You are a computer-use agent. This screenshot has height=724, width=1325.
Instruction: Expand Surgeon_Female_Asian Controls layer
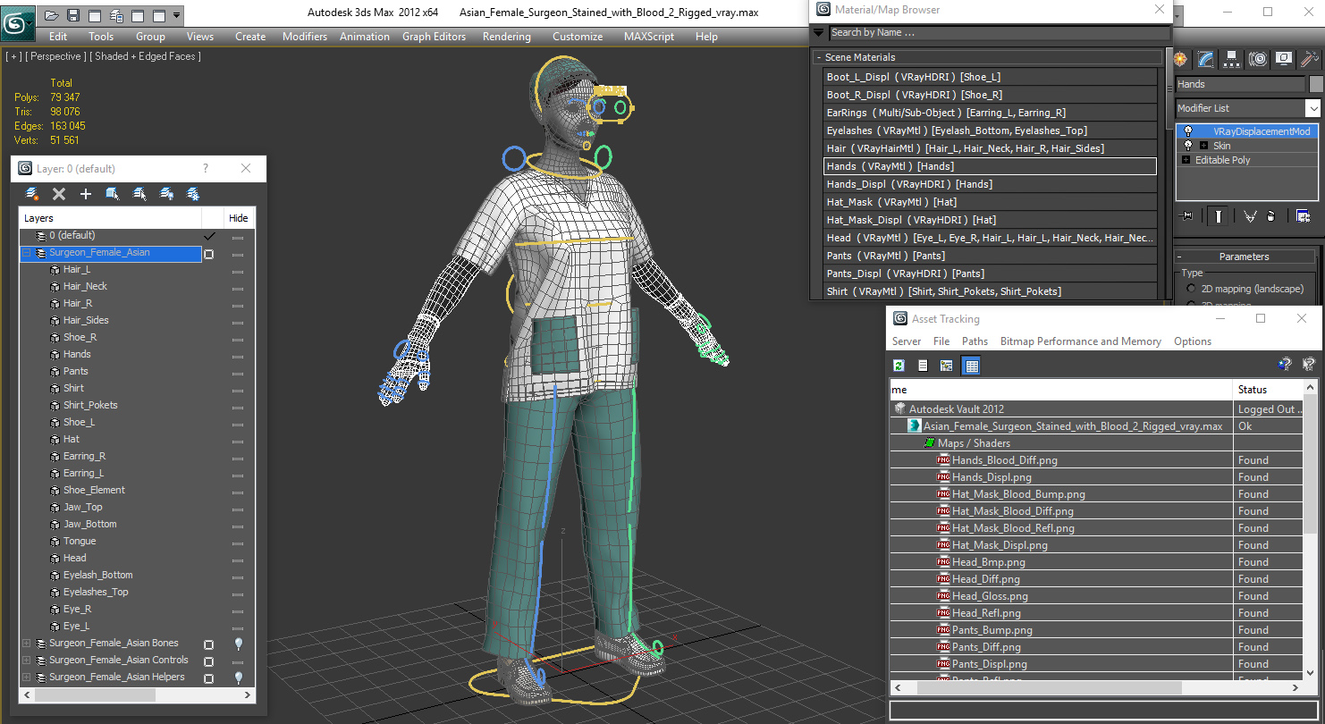tap(27, 661)
